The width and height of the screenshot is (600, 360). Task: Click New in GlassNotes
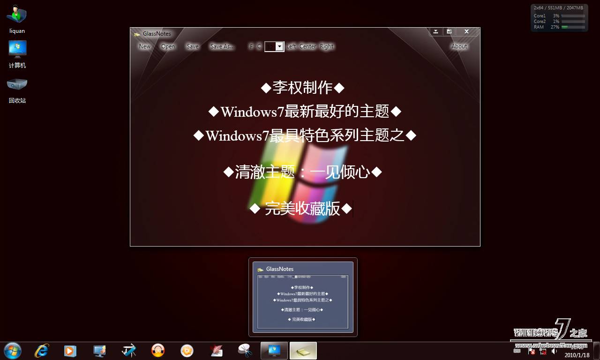[145, 46]
